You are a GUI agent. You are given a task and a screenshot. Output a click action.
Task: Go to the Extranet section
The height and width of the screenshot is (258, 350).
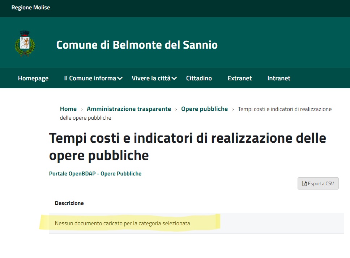click(239, 78)
